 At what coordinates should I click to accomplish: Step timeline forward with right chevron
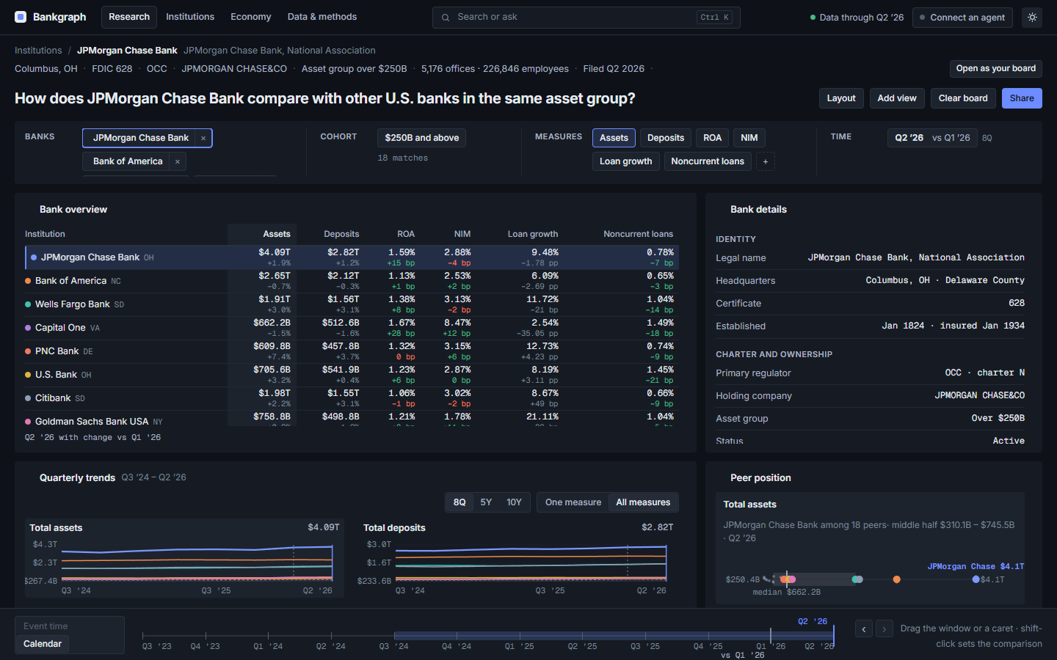tap(885, 628)
